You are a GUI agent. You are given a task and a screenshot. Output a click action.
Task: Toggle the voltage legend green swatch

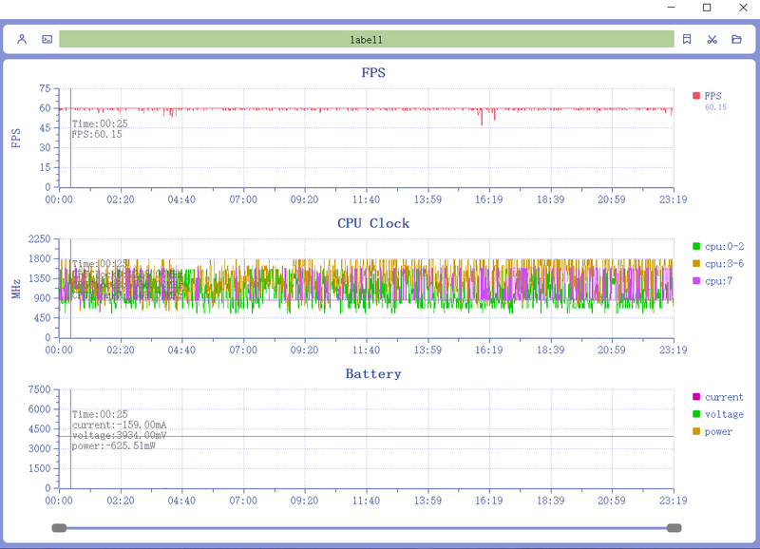696,414
